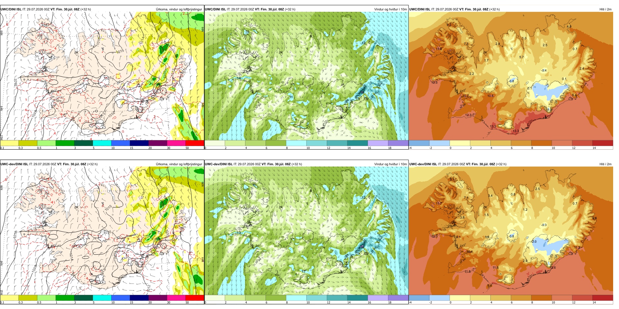Click the dark red swatch in UWC-dev temperature legend

[x=603, y=298]
